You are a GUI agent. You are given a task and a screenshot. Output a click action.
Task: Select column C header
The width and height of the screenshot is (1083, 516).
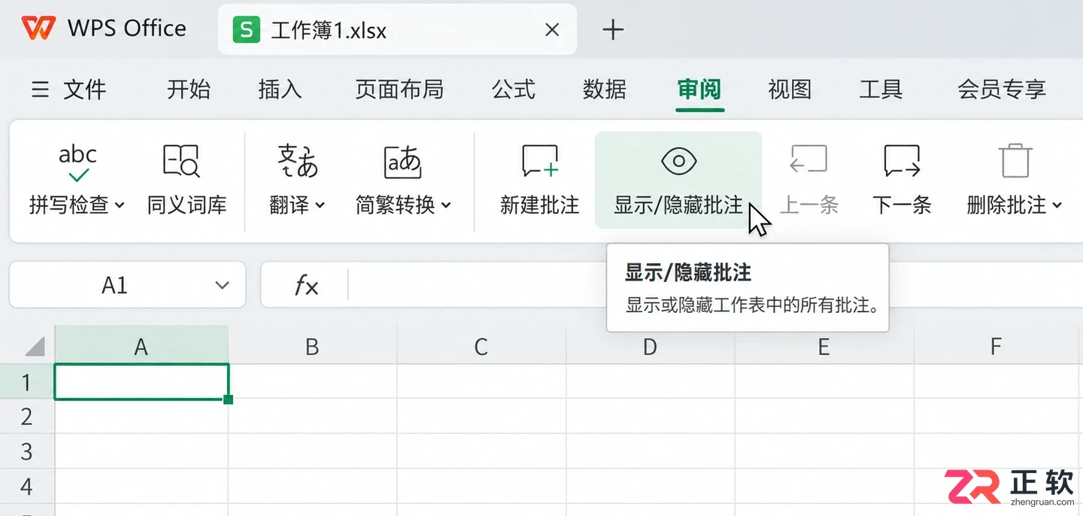tap(481, 345)
